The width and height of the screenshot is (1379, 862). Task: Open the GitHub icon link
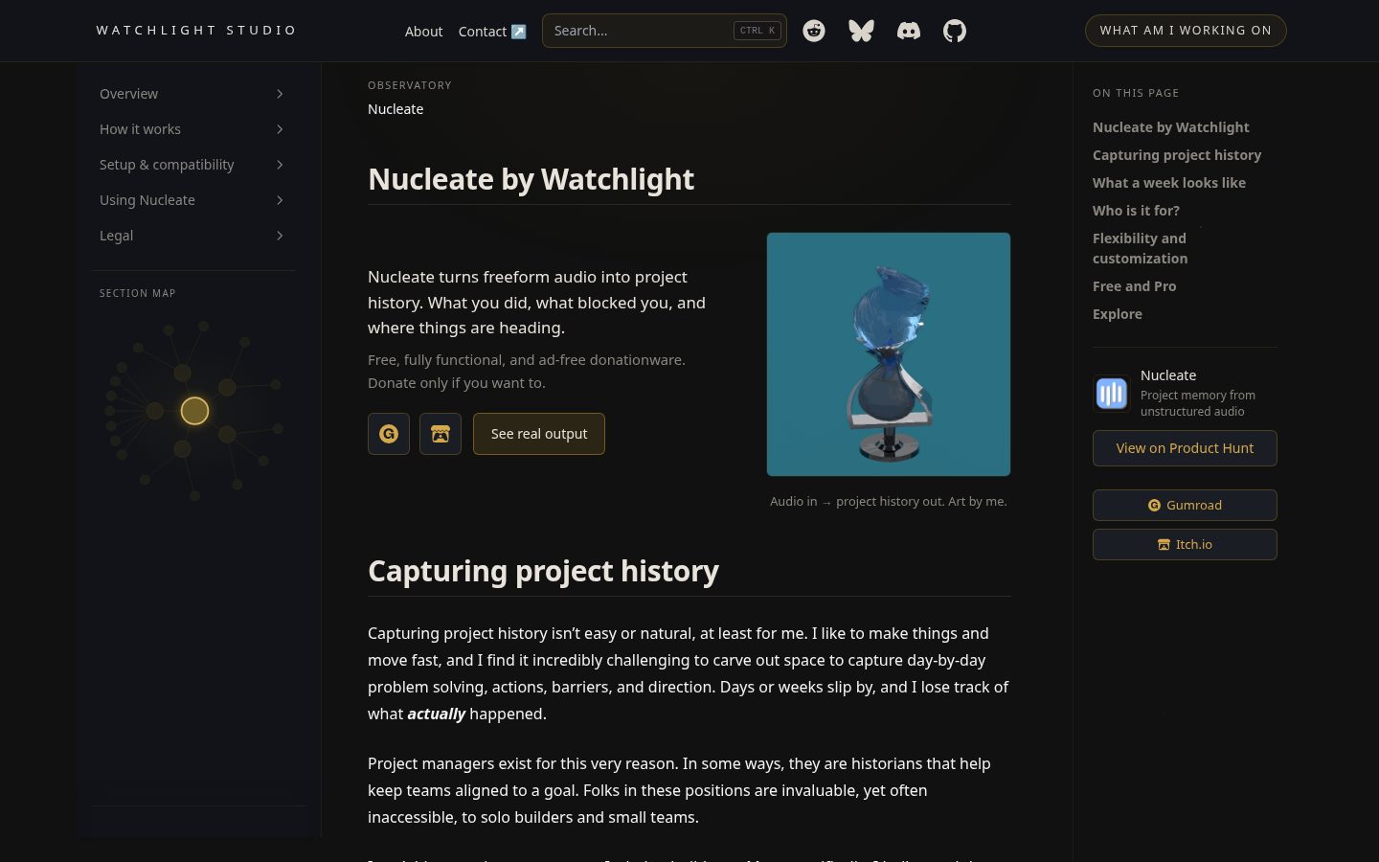point(955,31)
